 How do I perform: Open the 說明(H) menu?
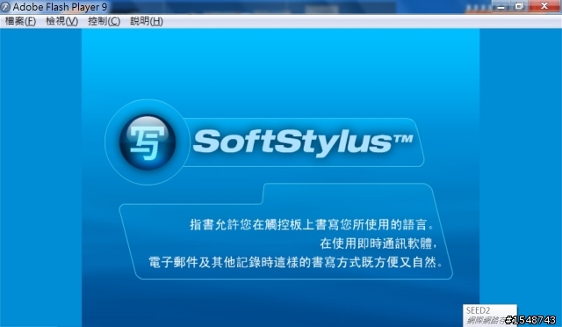click(147, 21)
